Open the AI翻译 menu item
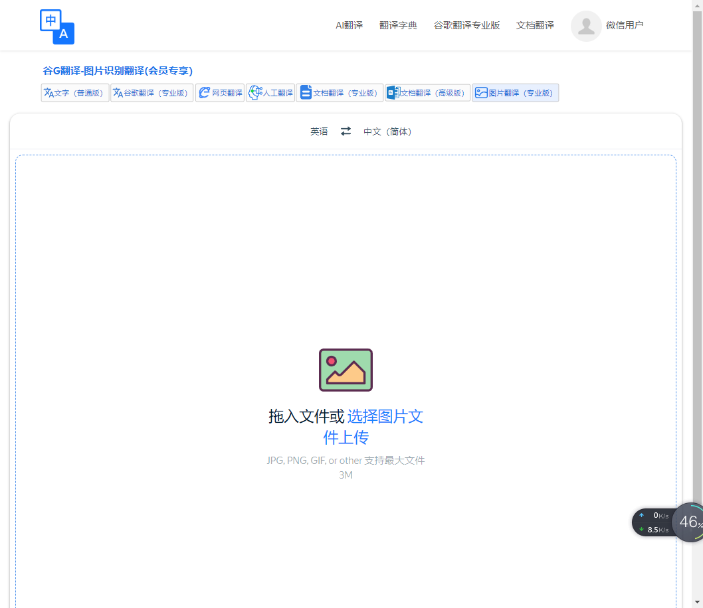The width and height of the screenshot is (703, 608). tap(350, 25)
